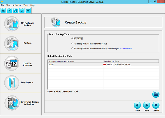Click the Destination Path column header

(131, 61)
